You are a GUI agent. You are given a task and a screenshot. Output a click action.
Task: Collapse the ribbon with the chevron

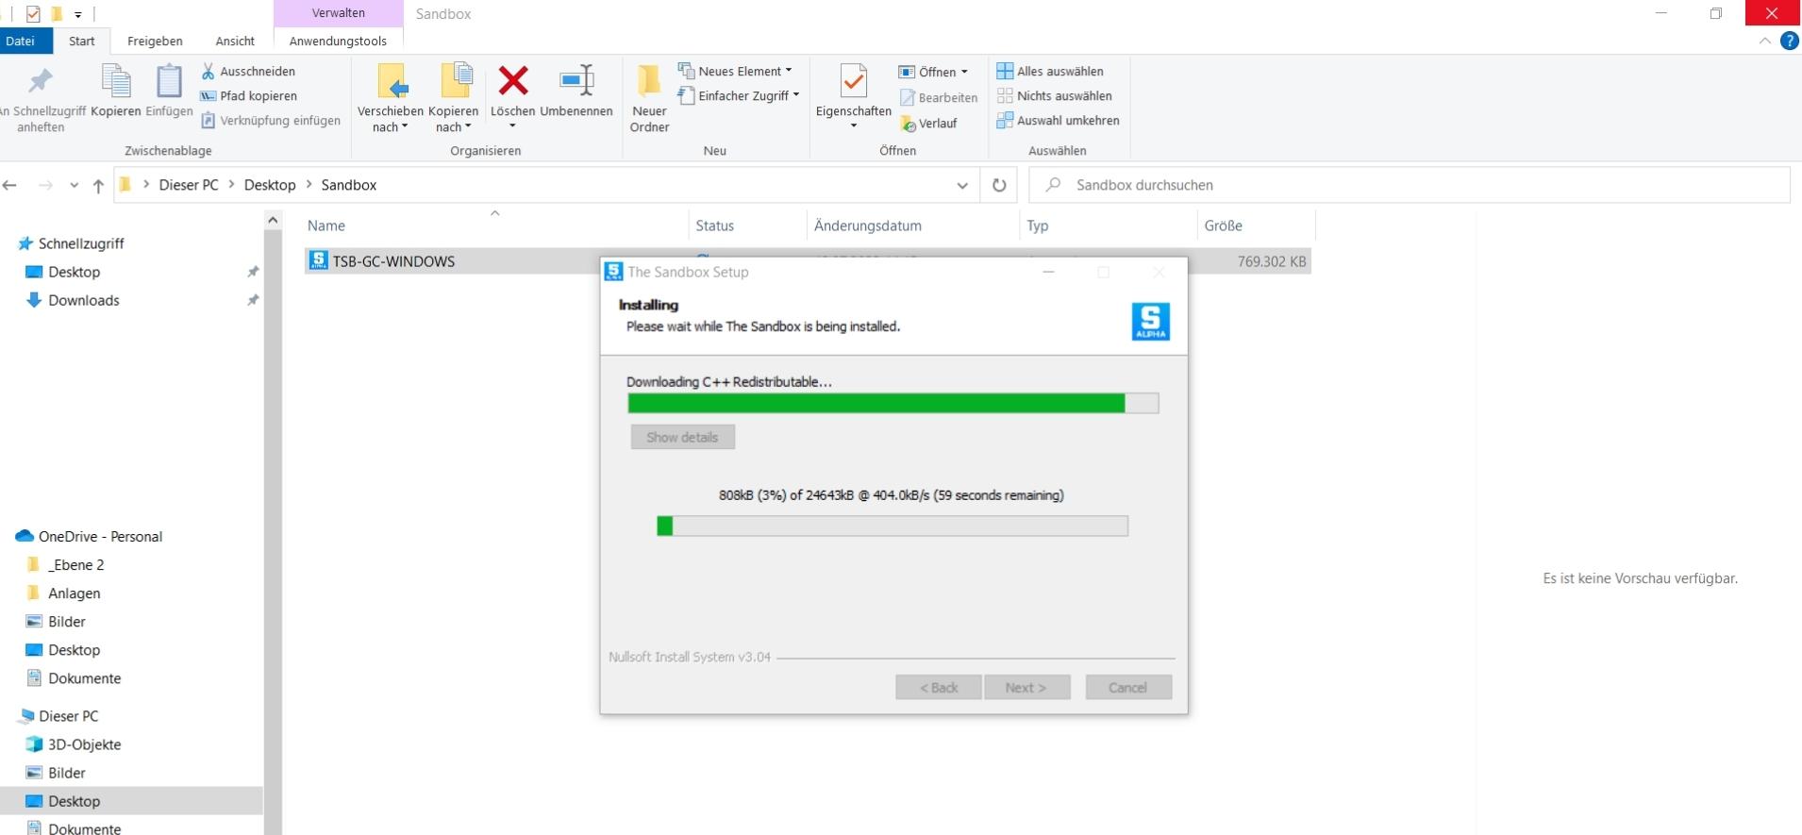tap(1764, 41)
